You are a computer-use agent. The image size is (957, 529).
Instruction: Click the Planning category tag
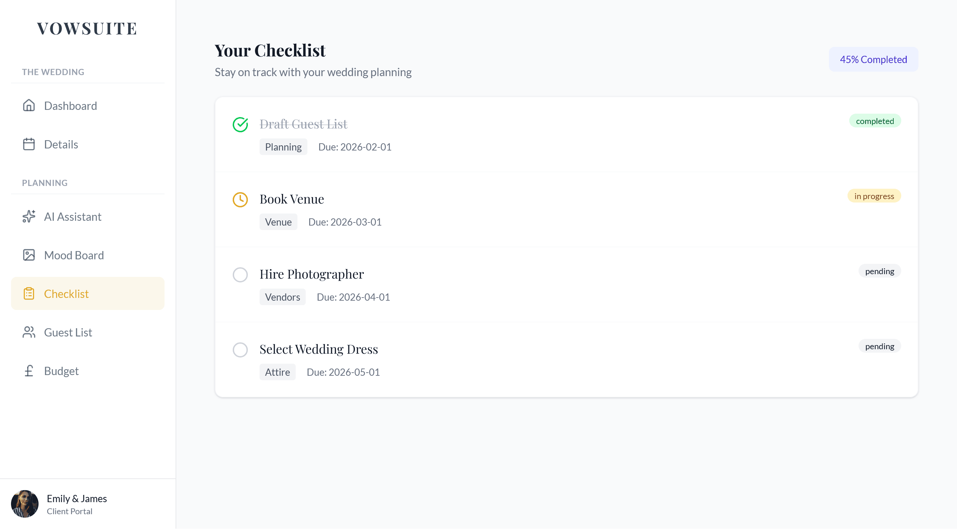[283, 146]
